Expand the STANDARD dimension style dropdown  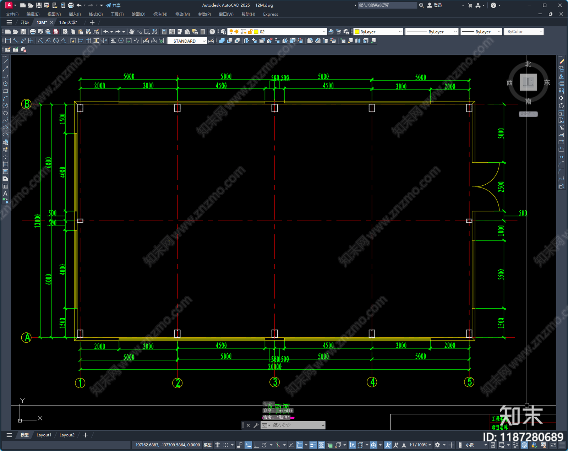pos(204,41)
